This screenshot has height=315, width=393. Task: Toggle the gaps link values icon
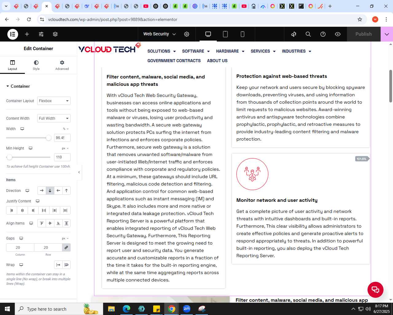[x=66, y=248]
